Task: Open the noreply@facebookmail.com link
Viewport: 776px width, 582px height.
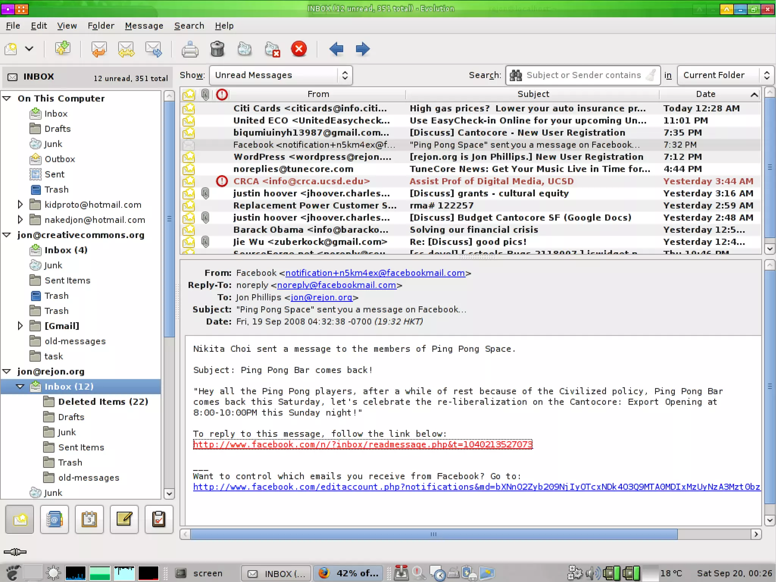Action: tap(336, 285)
